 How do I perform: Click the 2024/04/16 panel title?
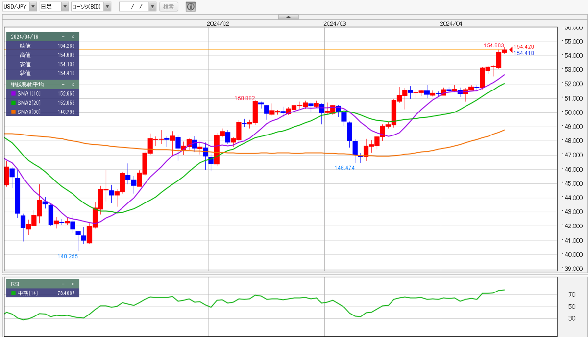coord(24,37)
